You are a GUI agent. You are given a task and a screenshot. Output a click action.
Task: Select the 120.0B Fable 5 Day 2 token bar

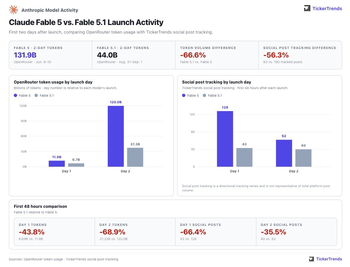116,136
